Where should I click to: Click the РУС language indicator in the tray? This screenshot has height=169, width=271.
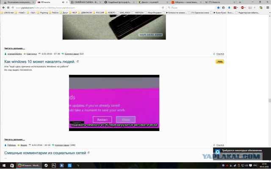pos(255,166)
